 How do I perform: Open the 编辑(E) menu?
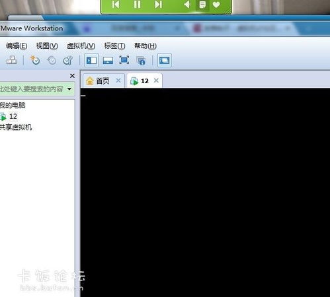tap(17, 46)
